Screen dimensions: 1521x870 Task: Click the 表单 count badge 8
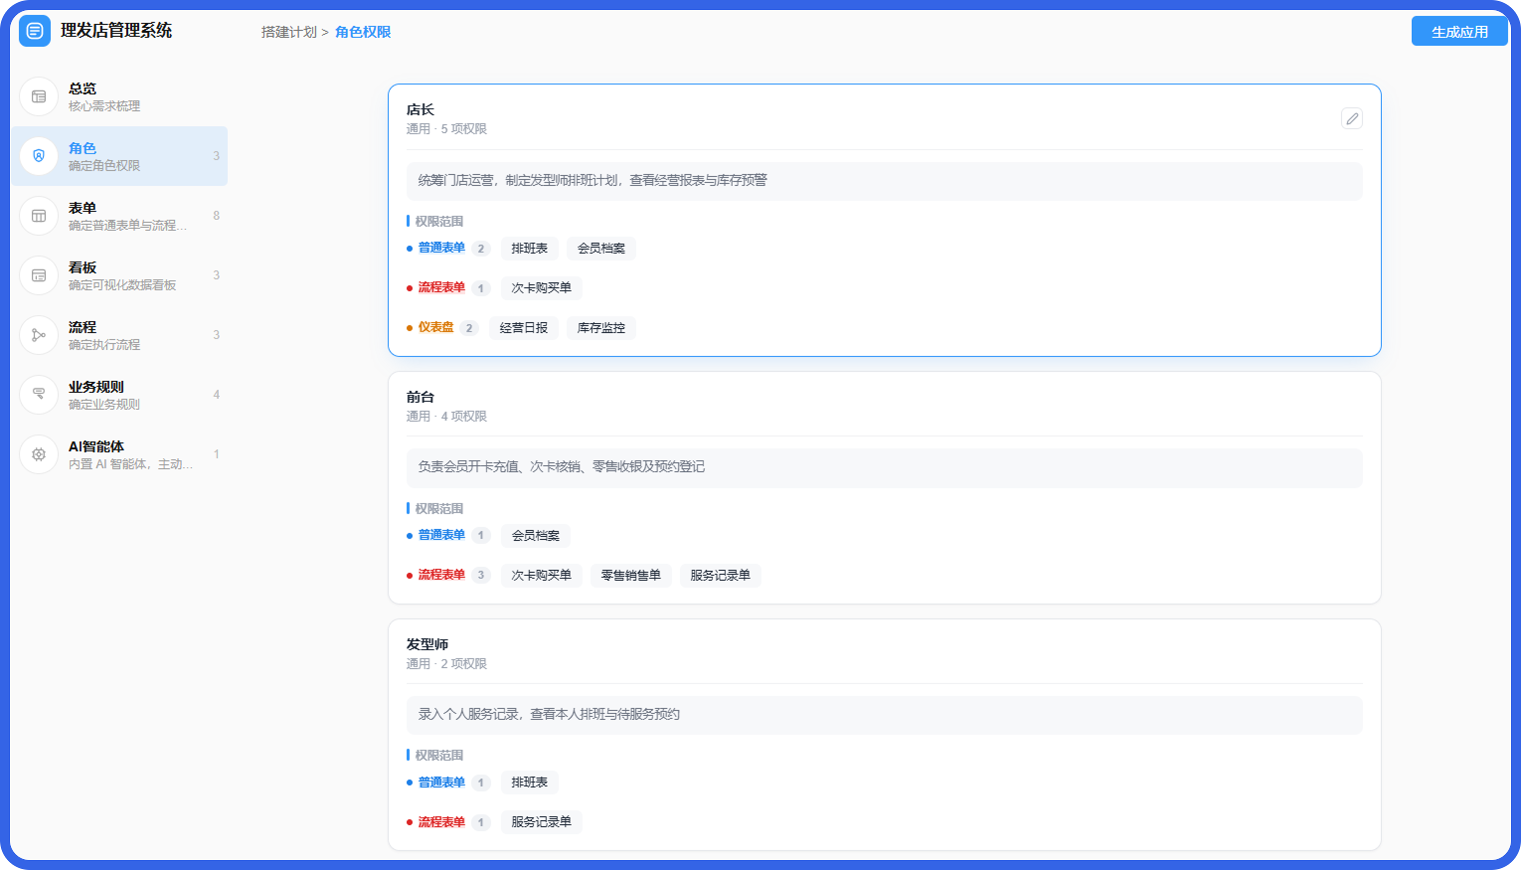[x=216, y=216]
